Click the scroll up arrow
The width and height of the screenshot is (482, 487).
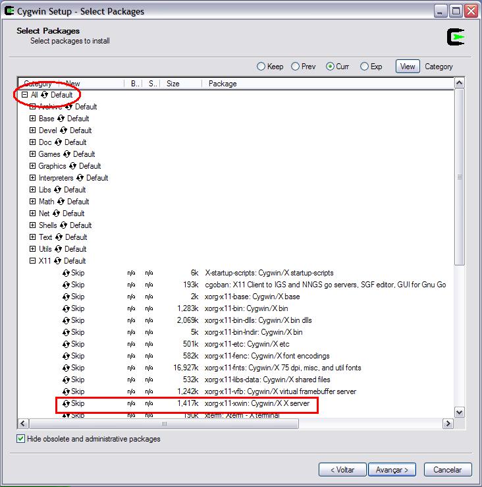pyautogui.click(x=460, y=82)
